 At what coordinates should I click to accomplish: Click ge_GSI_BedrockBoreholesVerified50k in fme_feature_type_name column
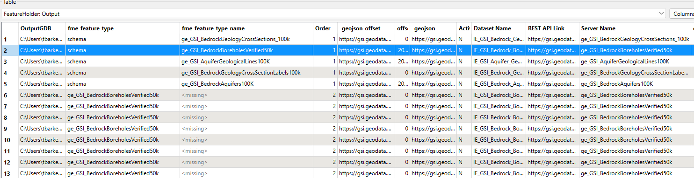click(246, 50)
